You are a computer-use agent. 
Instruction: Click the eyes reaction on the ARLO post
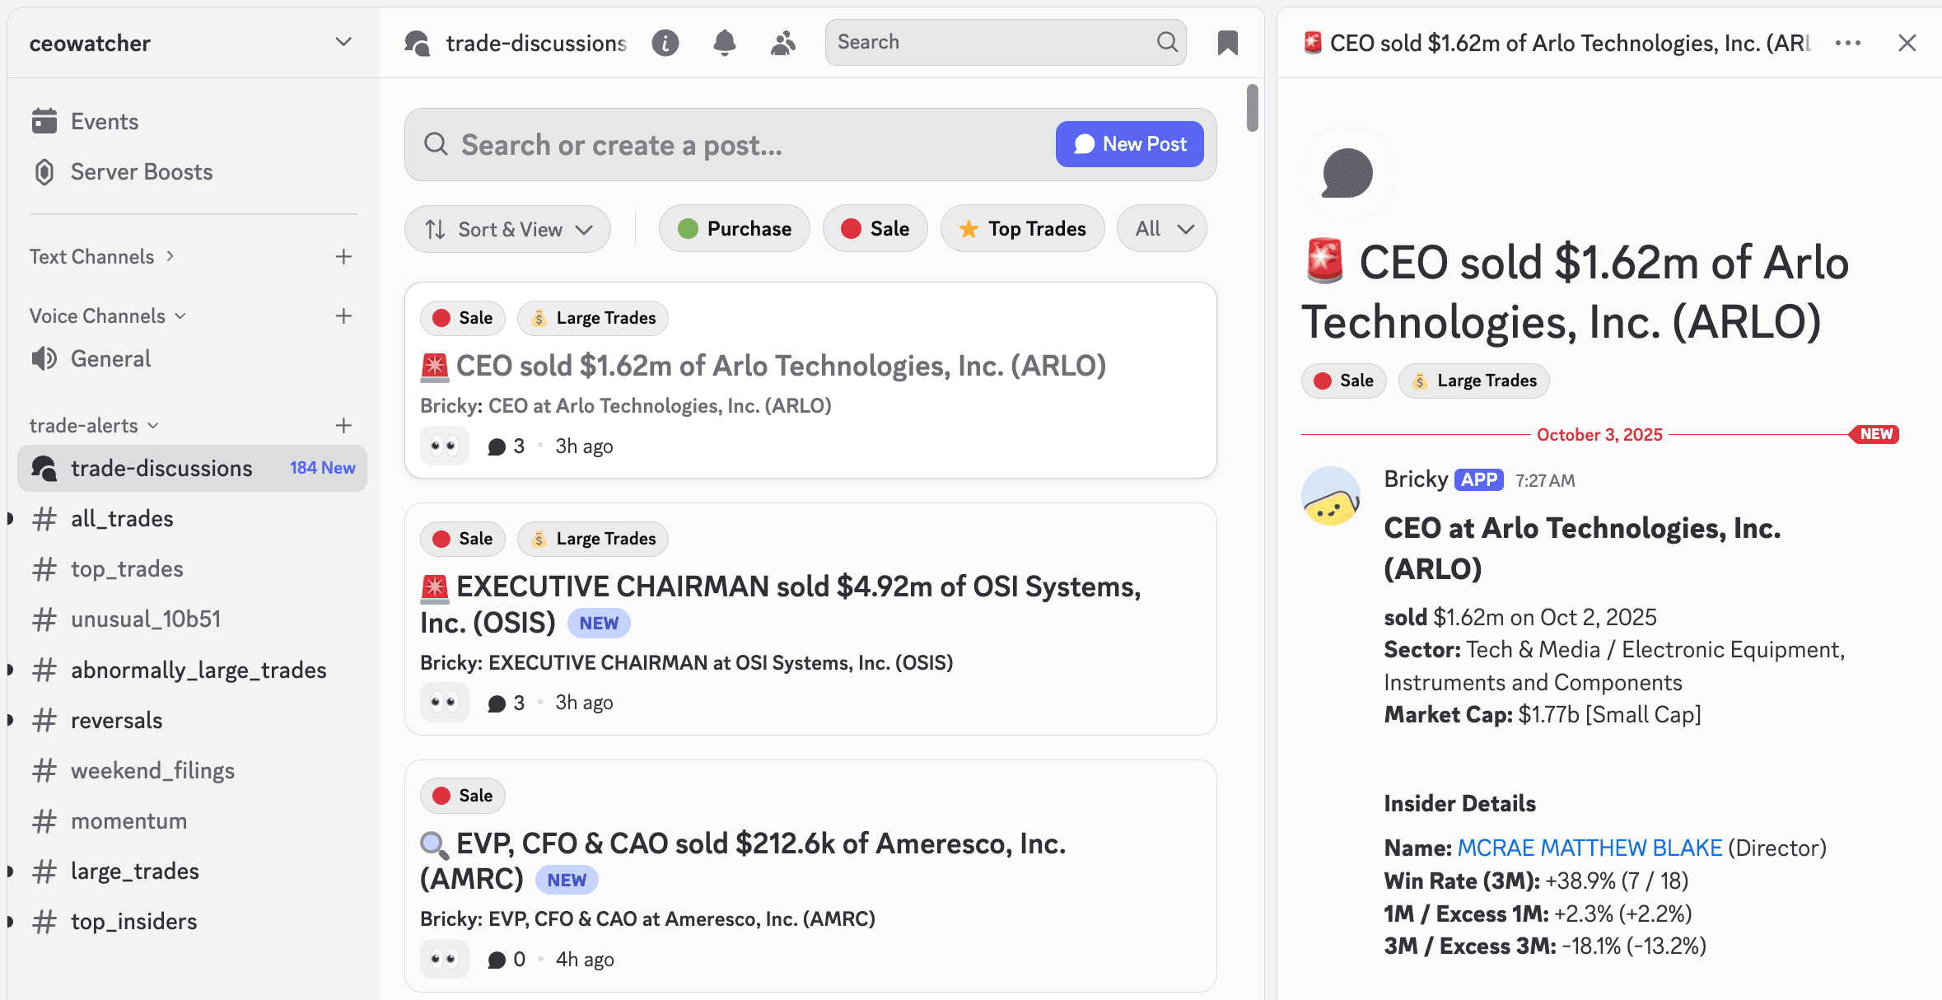click(444, 445)
